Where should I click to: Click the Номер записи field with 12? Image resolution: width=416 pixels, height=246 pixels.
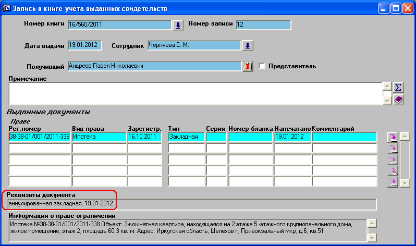pos(263,24)
